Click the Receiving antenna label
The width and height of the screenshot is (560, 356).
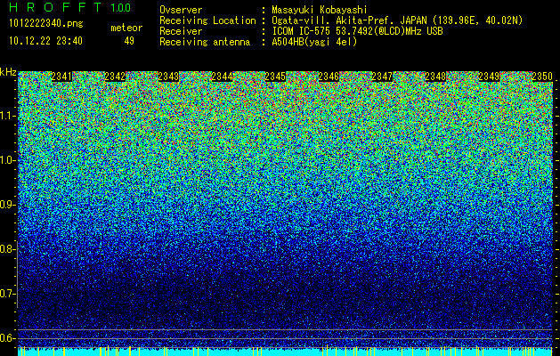[x=205, y=42]
